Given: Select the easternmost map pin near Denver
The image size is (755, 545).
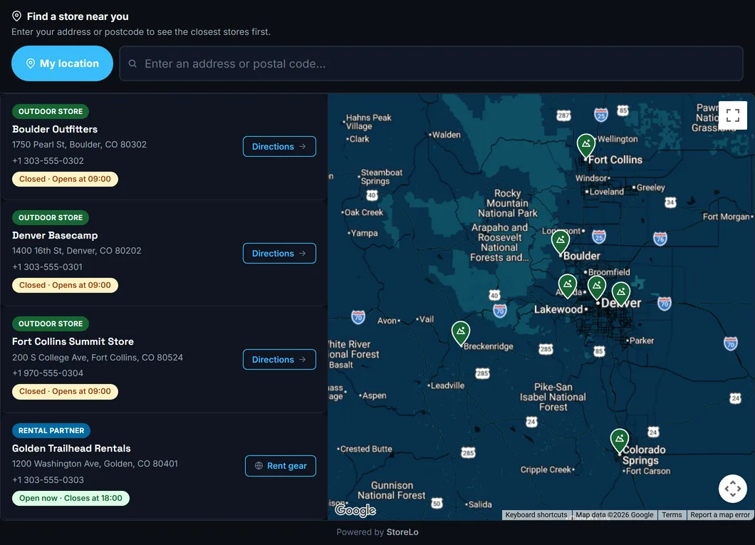Looking at the screenshot, I should [621, 294].
